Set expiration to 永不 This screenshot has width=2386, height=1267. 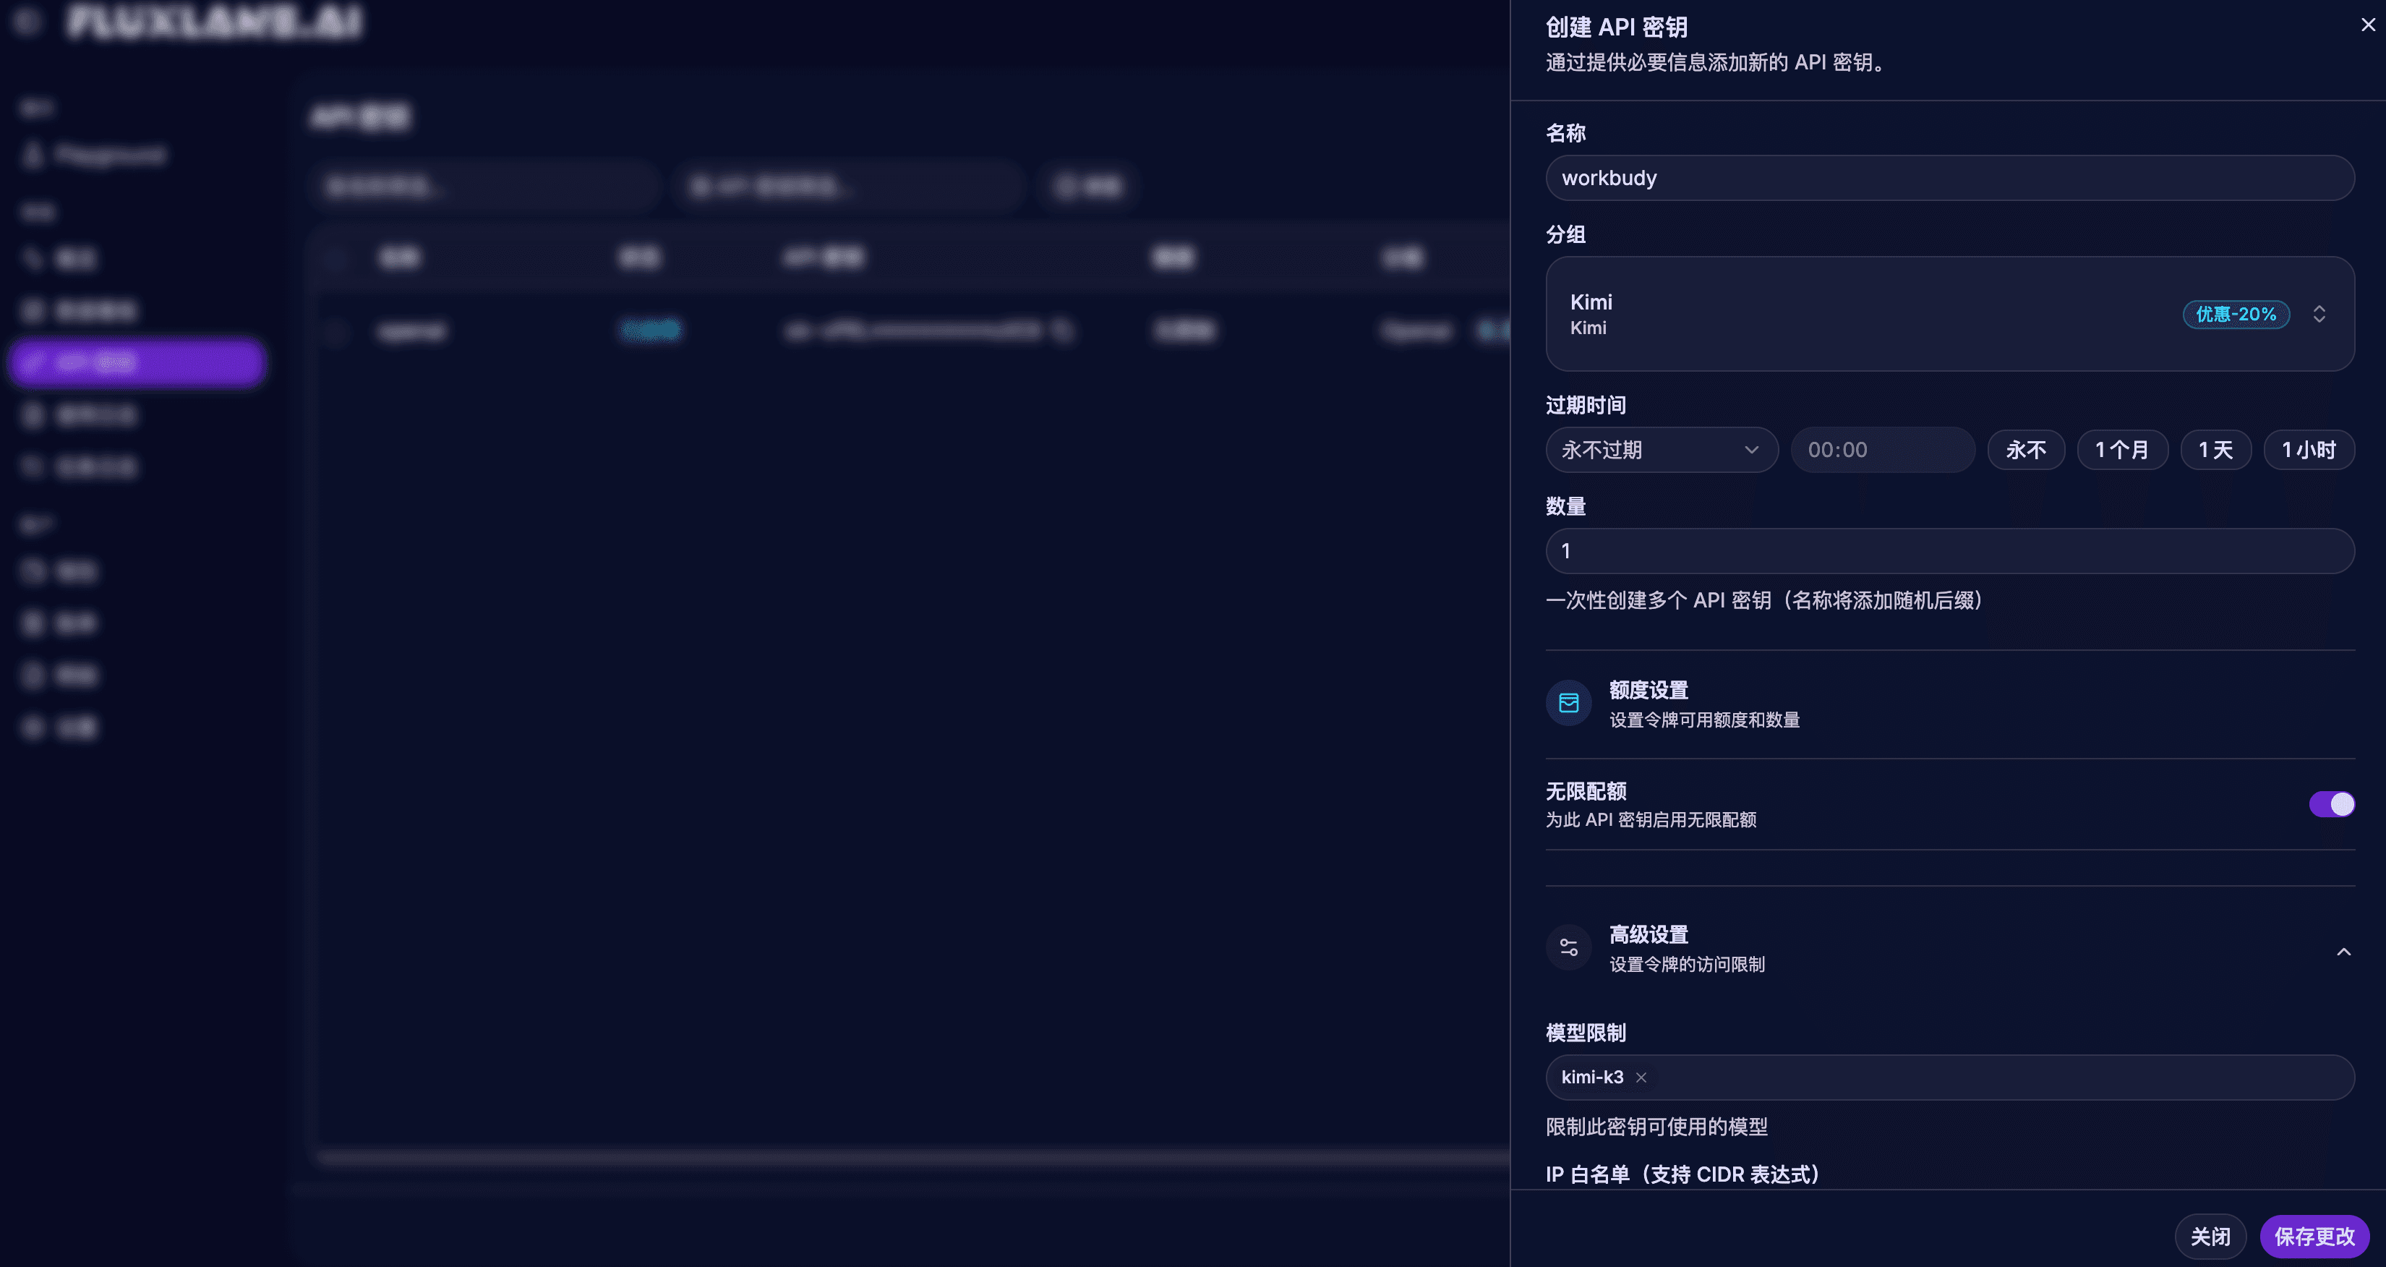coord(2026,450)
